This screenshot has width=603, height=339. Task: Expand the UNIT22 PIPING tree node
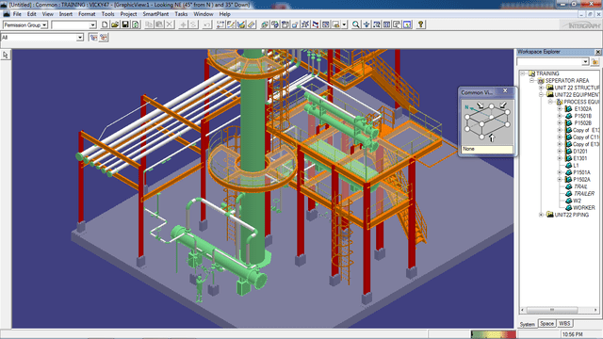point(542,215)
